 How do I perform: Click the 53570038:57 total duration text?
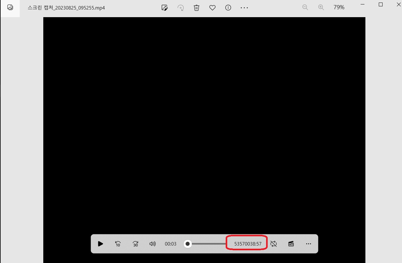pos(248,244)
